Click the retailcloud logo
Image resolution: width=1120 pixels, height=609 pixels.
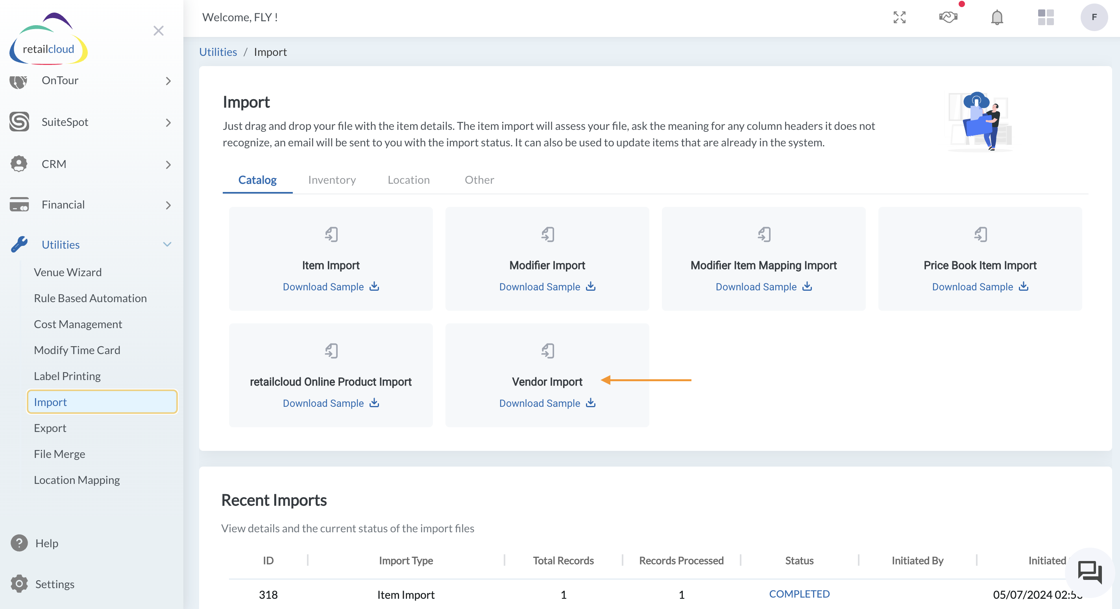[x=49, y=39]
